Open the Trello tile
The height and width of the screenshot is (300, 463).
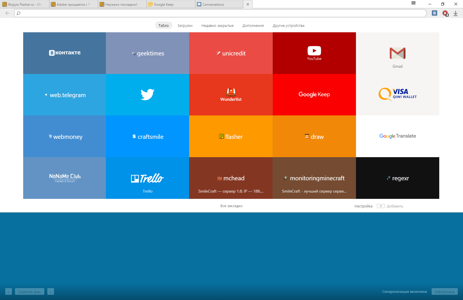[147, 178]
